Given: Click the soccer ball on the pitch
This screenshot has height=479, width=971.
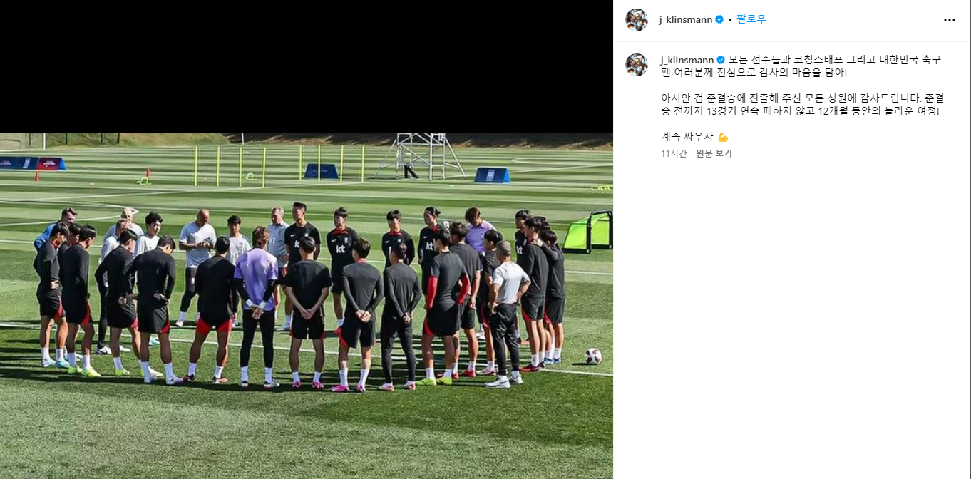Looking at the screenshot, I should coord(593,356).
